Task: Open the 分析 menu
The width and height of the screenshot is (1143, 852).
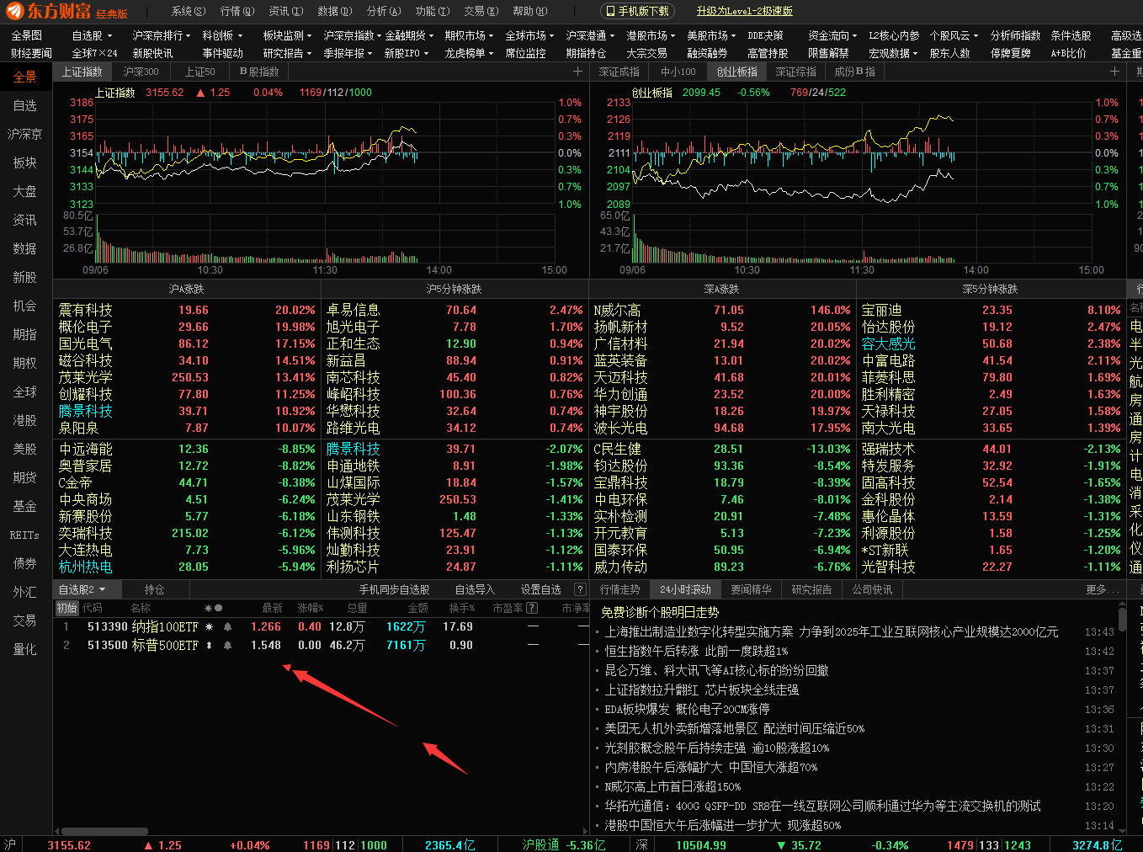Action: pyautogui.click(x=383, y=11)
